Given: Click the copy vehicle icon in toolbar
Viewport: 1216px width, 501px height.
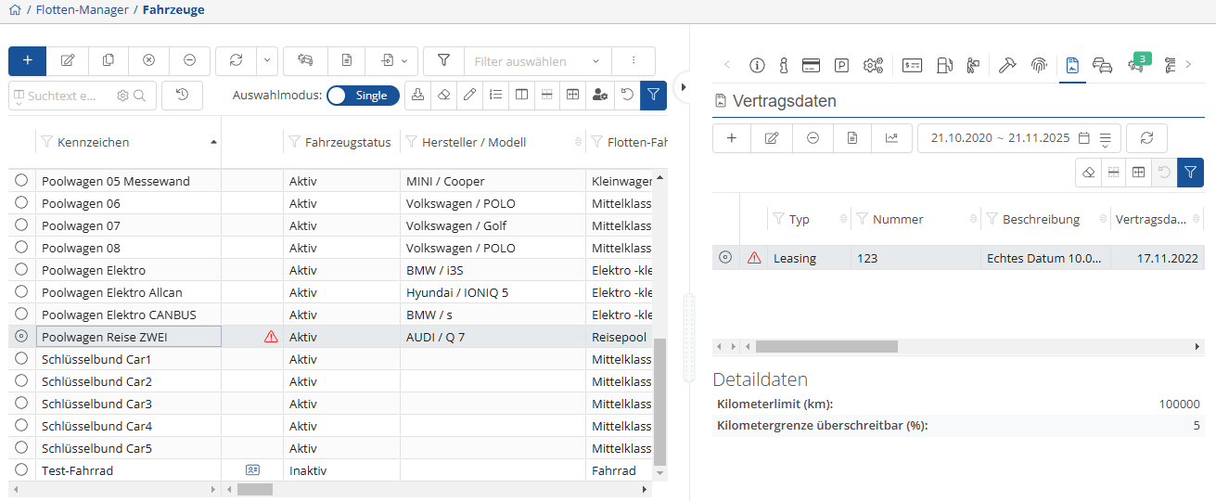Looking at the screenshot, I should click(109, 60).
